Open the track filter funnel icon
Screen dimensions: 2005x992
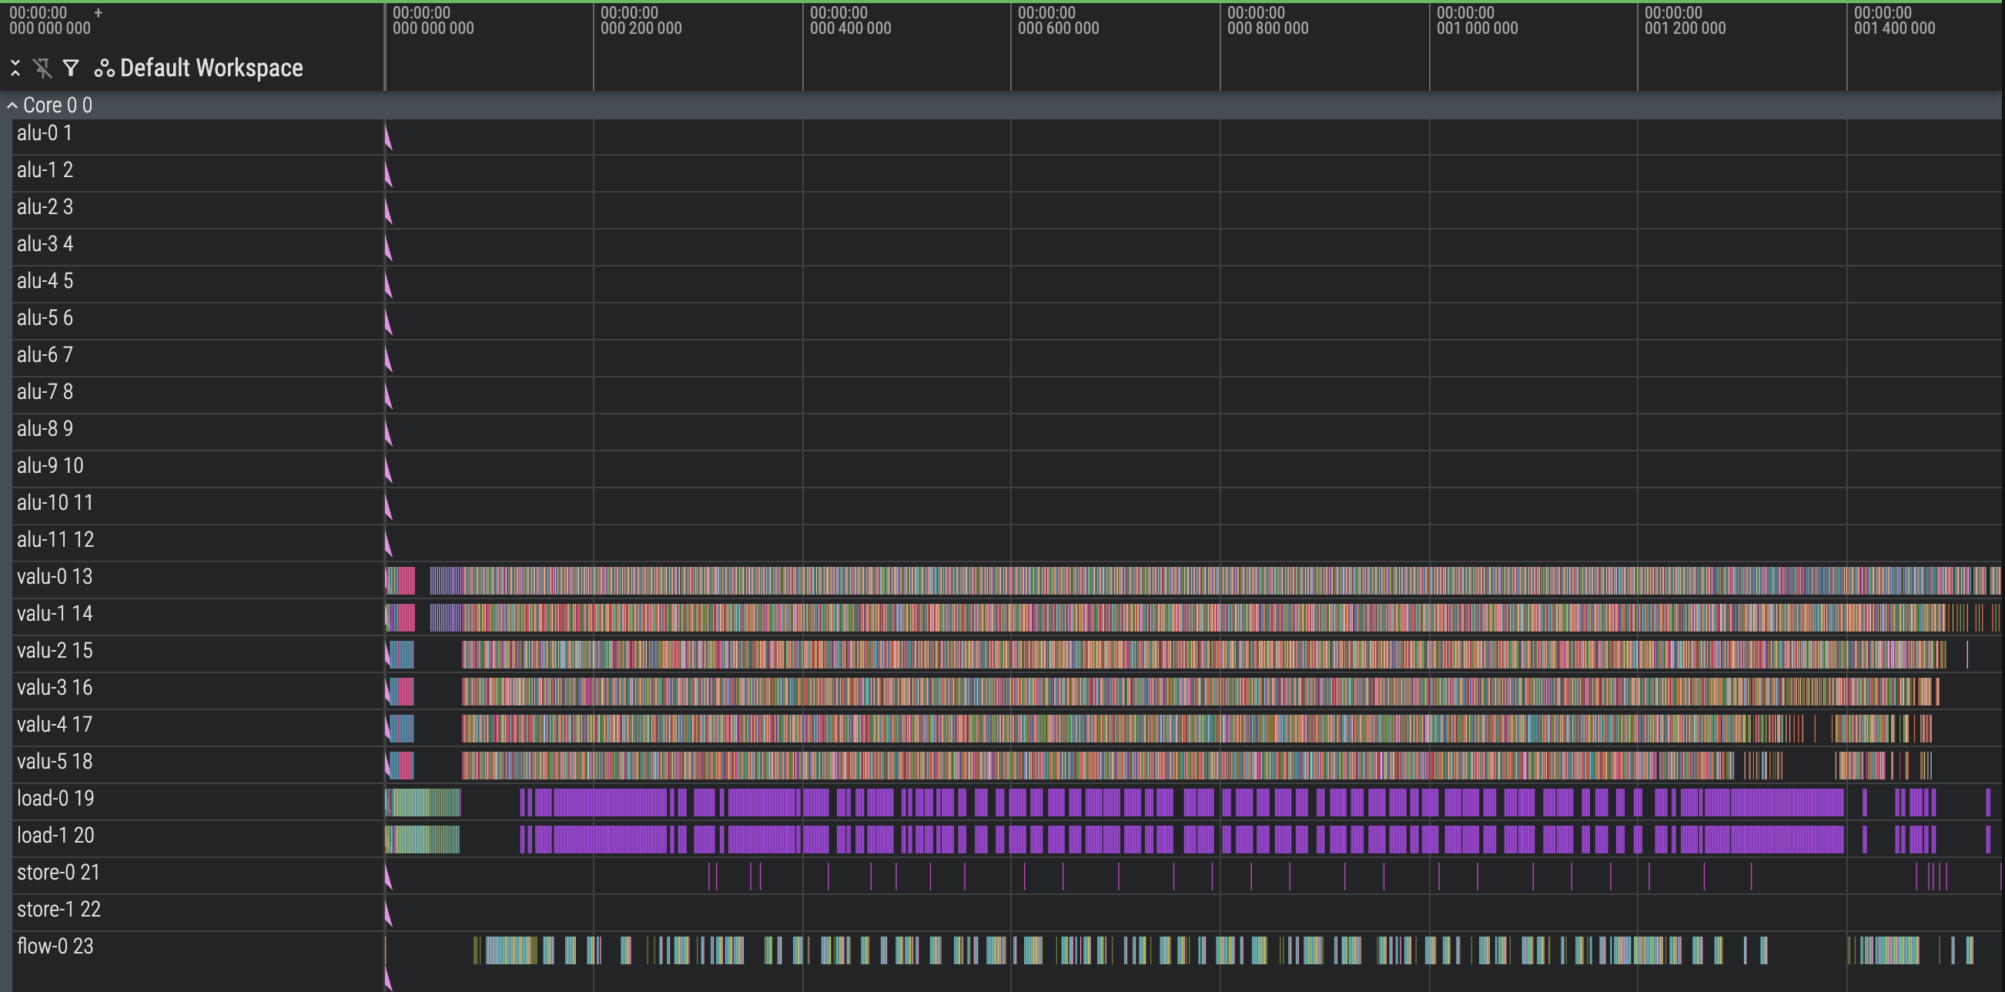71,69
